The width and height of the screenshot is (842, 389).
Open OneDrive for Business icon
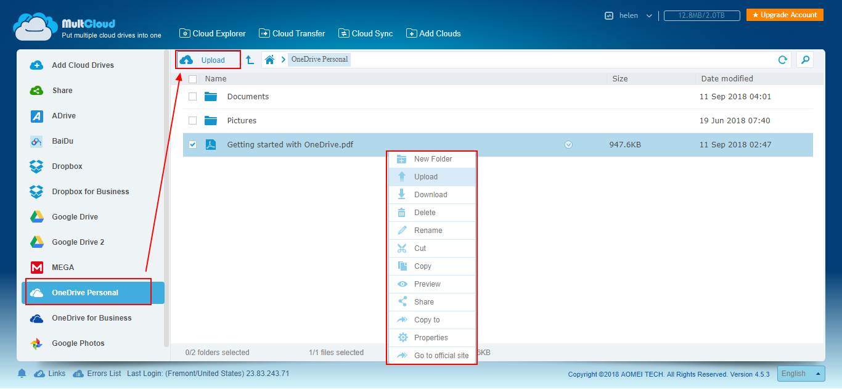36,318
